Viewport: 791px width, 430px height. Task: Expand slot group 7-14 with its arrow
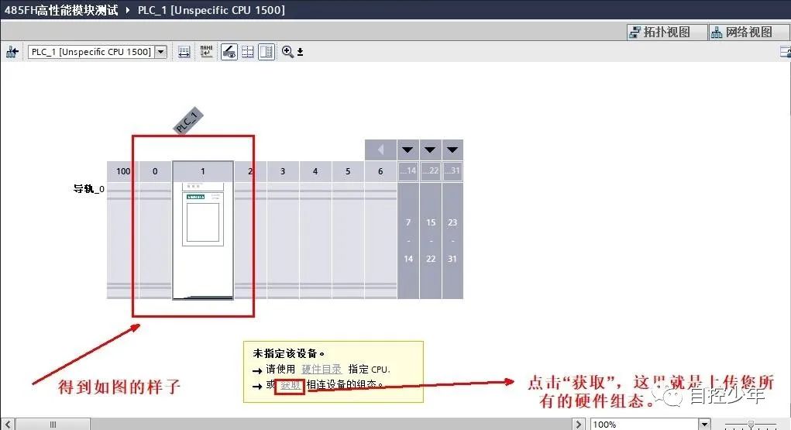pyautogui.click(x=408, y=150)
